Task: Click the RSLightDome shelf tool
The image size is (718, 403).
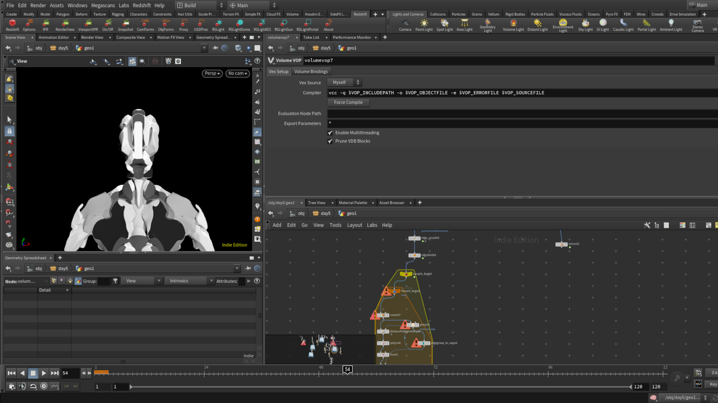Action: click(239, 25)
